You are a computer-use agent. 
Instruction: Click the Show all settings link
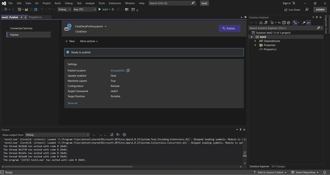pos(72,103)
